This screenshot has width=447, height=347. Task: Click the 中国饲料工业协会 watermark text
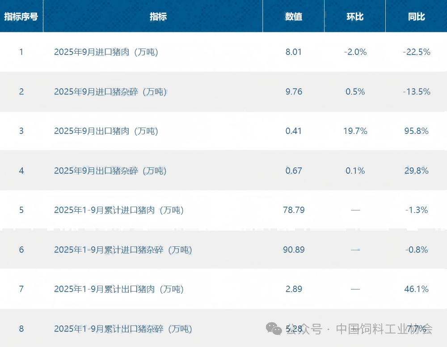[x=384, y=329]
